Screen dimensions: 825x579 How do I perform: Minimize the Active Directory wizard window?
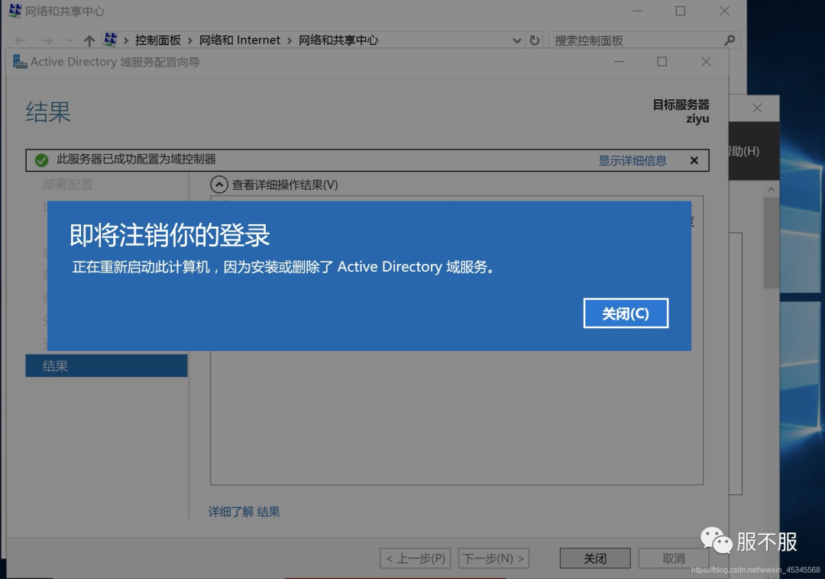pos(619,62)
